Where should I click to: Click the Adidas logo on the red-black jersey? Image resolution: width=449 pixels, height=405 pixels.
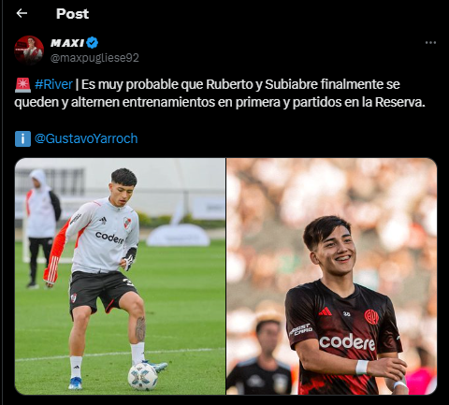tap(326, 311)
